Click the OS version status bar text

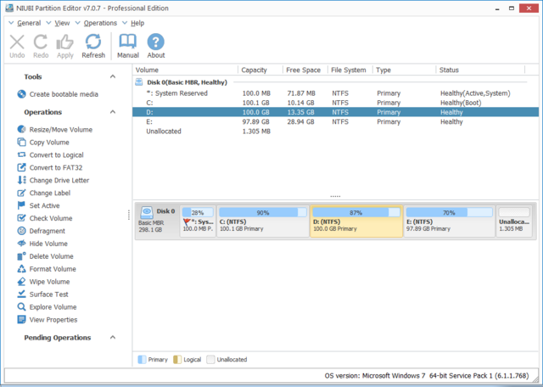427,376
